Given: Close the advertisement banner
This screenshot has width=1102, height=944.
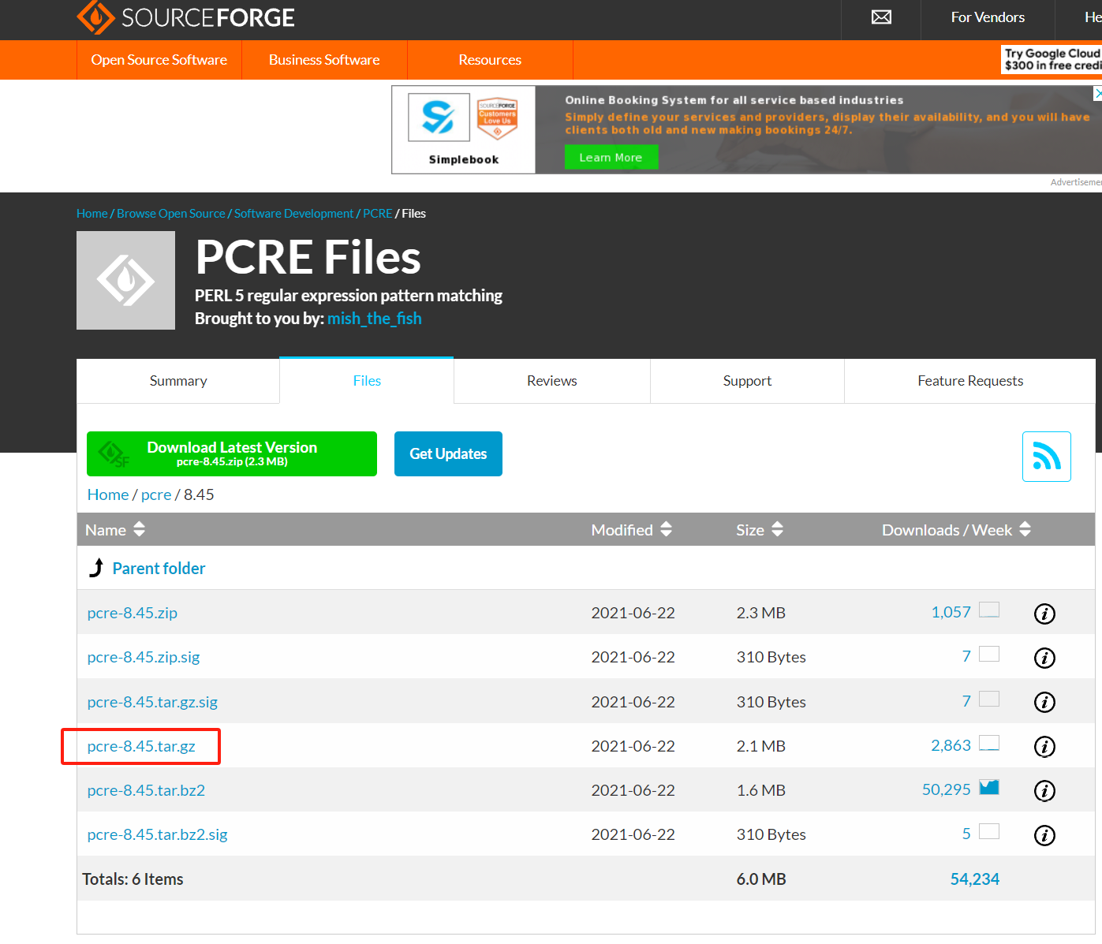Looking at the screenshot, I should click(x=1097, y=93).
